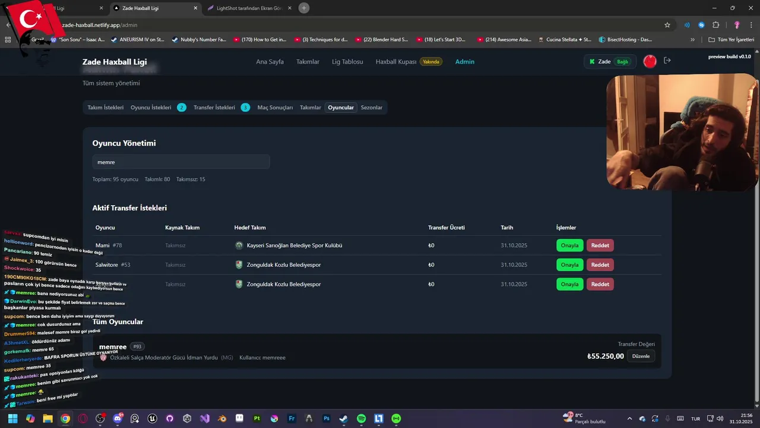760x428 pixels.
Task: Click the logout arrow icon in header
Action: [667, 61]
